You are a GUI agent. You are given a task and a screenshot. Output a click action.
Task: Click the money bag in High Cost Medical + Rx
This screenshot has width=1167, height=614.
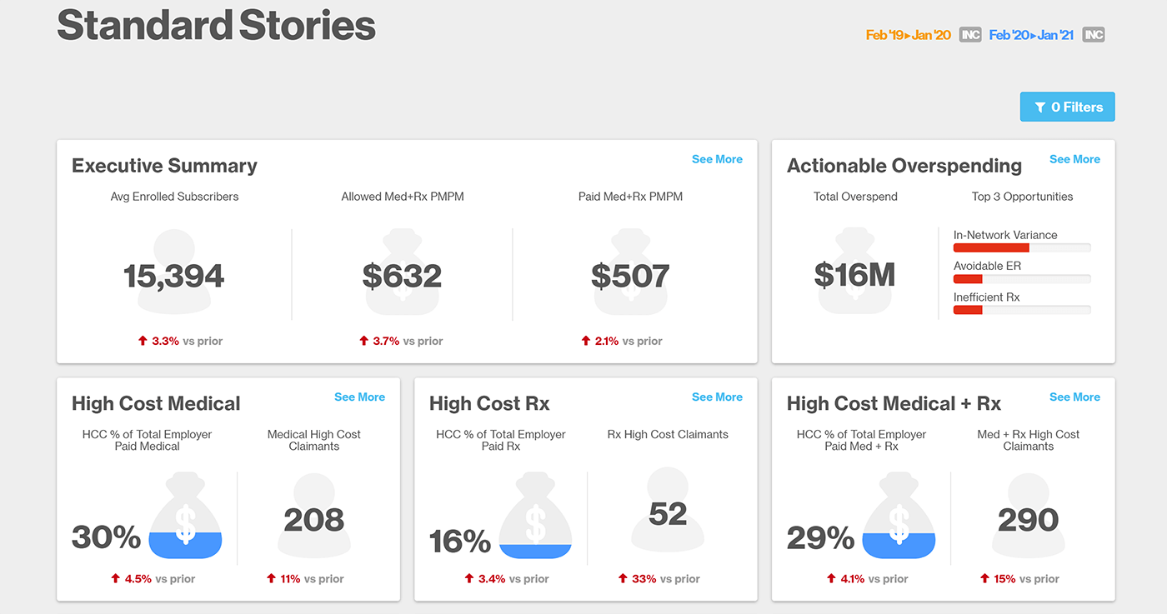point(899,517)
